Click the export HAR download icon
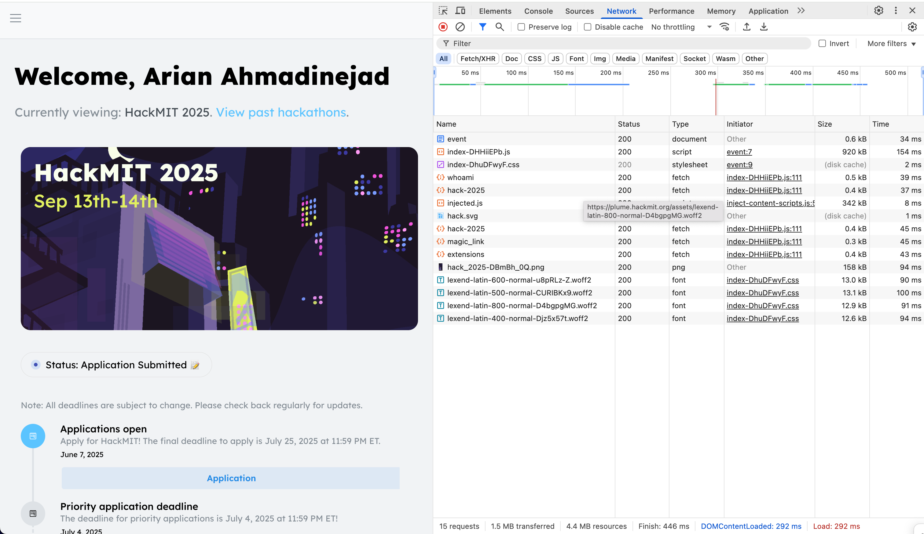Viewport: 924px width, 534px height. 764,27
